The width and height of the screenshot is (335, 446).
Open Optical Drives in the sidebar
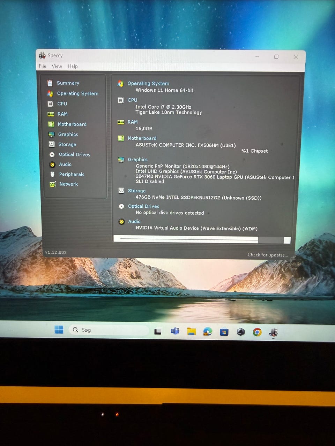tap(74, 154)
